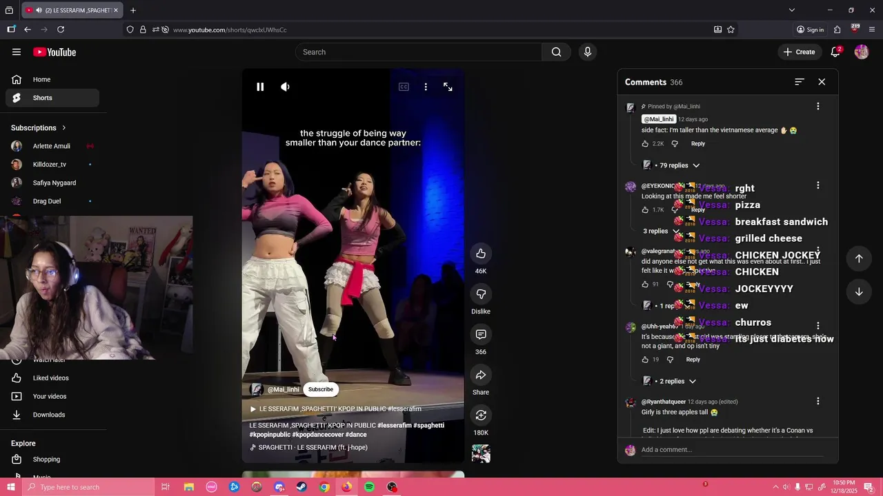The image size is (883, 496).
Task: Open the Short's three-dot more options menu
Action: click(426, 87)
